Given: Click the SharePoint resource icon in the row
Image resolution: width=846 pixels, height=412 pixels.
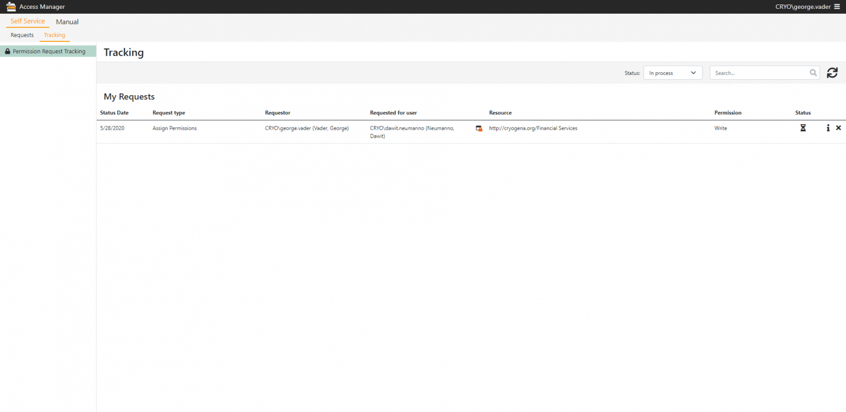Looking at the screenshot, I should (479, 128).
